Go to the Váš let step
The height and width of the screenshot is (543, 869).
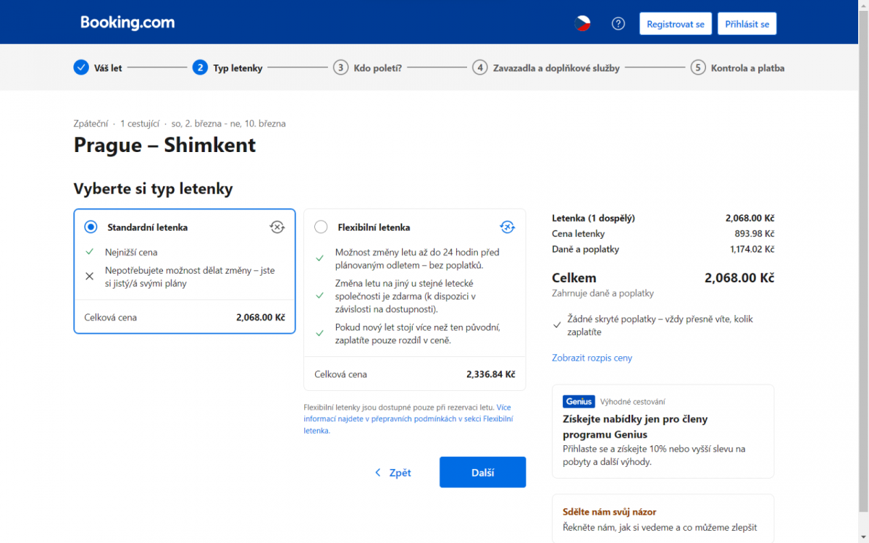tap(108, 68)
